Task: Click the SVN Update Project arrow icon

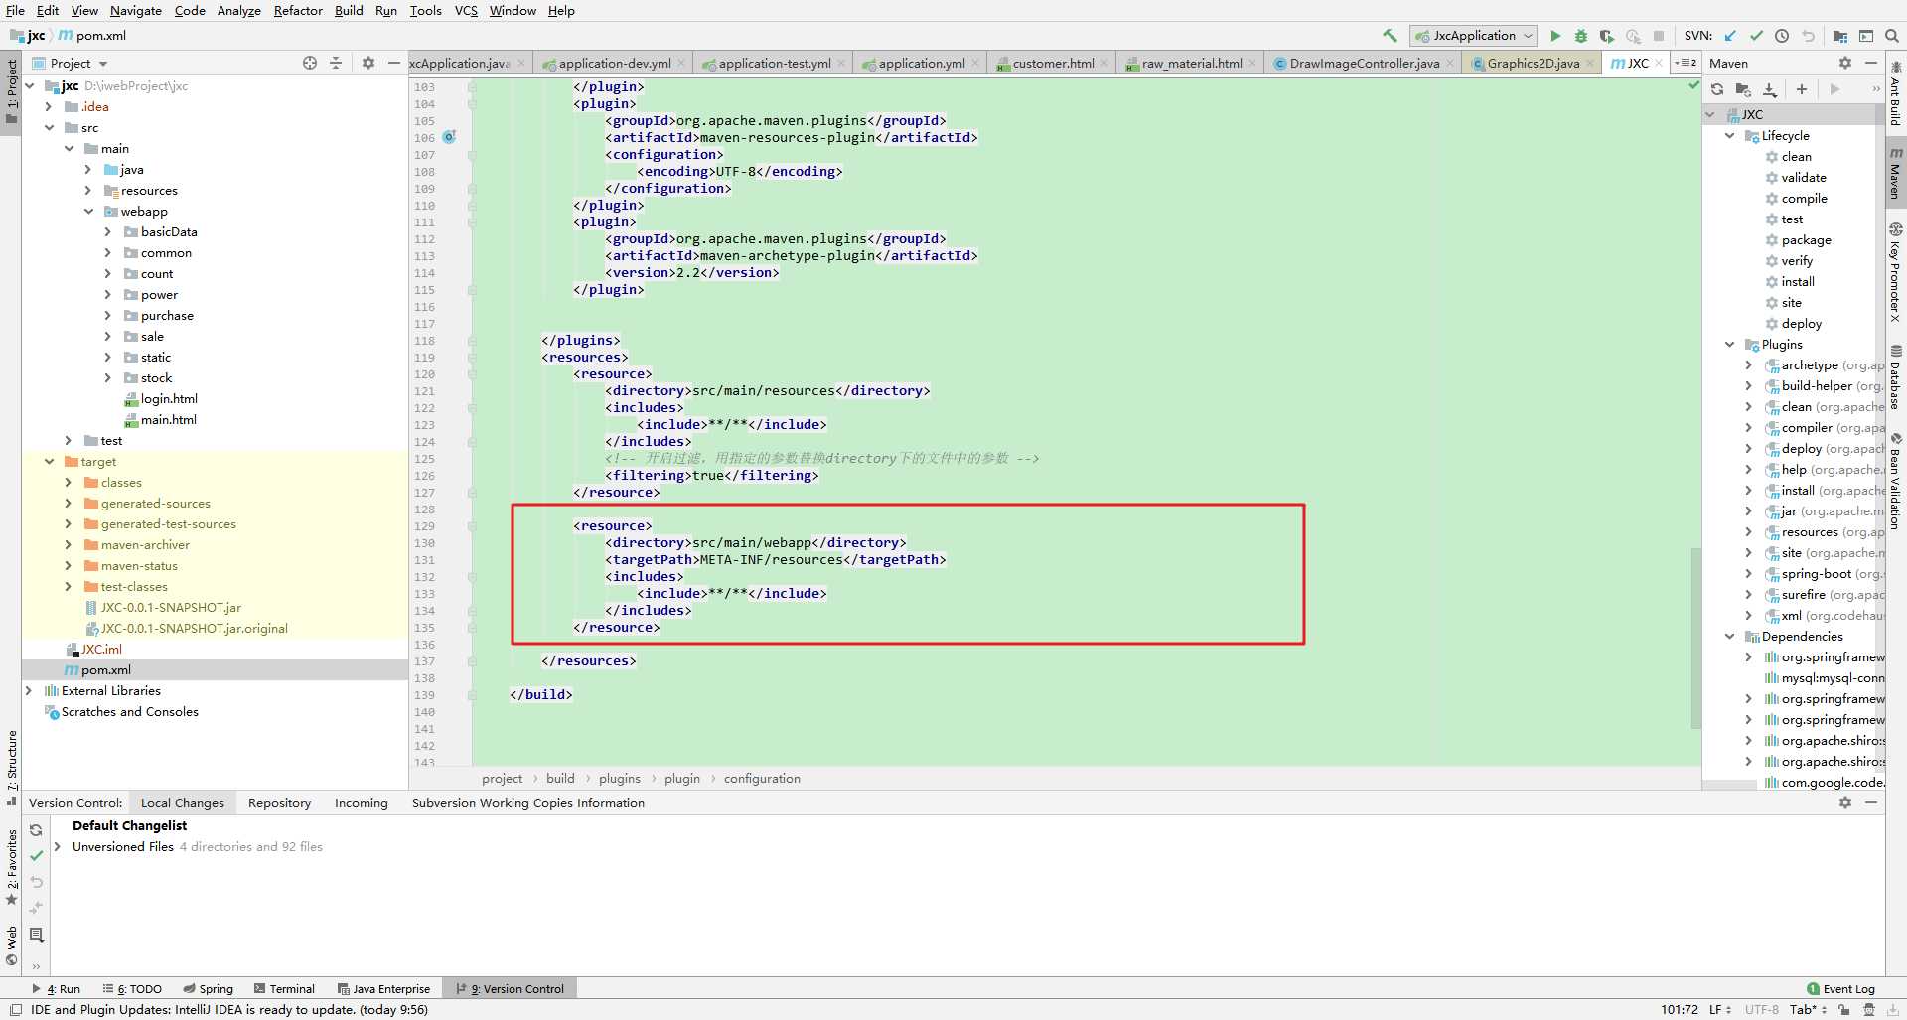Action: [1730, 36]
